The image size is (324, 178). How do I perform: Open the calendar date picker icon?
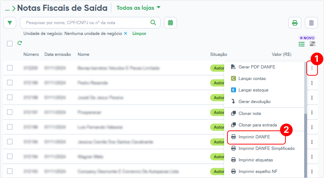coord(170,23)
